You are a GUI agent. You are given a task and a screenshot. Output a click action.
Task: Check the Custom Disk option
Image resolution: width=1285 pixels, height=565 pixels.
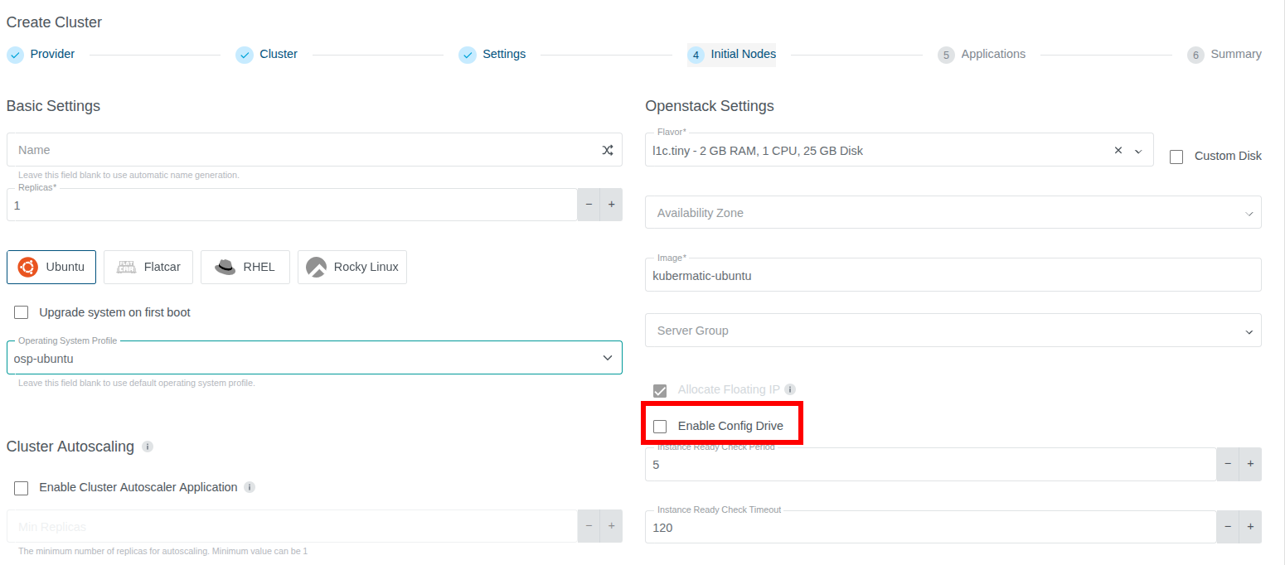(x=1176, y=156)
